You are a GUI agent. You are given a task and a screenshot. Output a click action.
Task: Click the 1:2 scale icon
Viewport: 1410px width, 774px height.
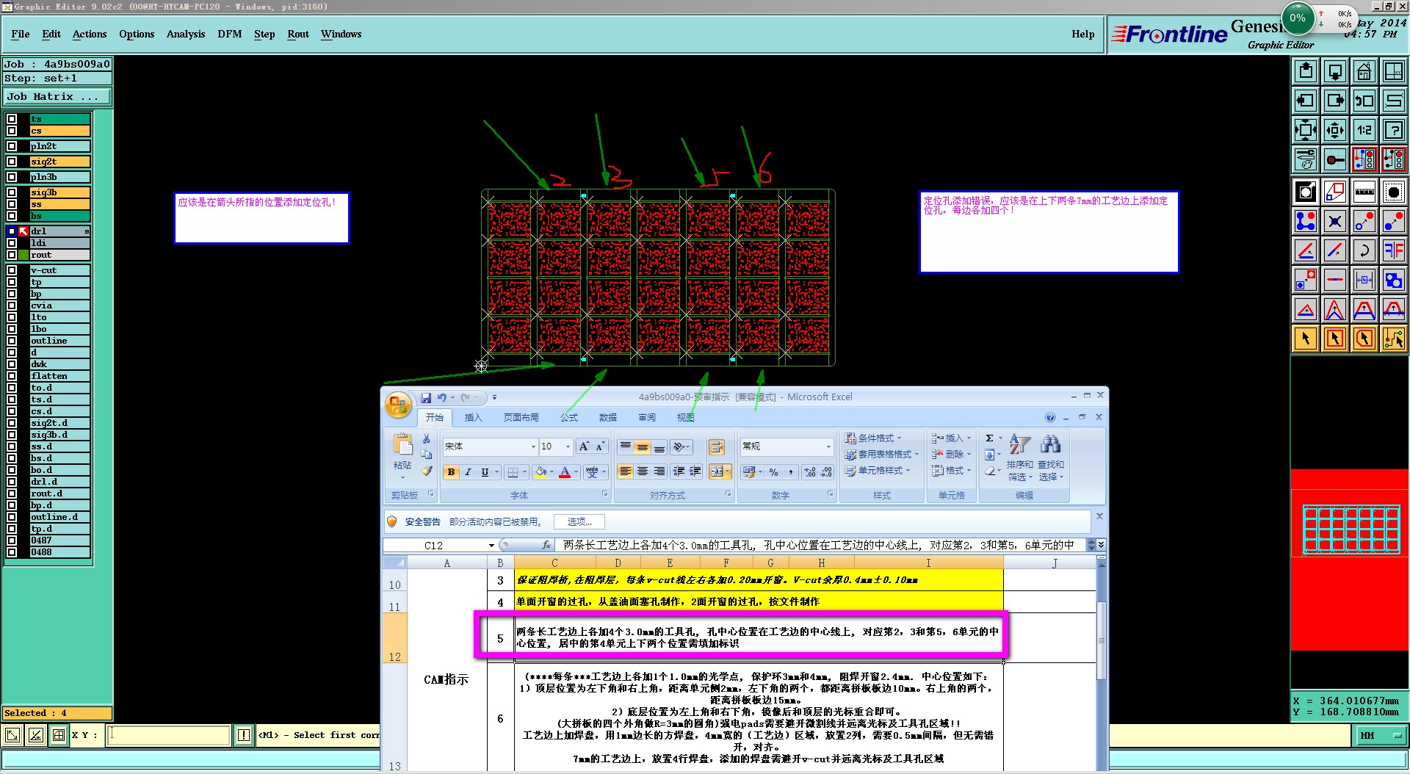click(x=1364, y=130)
